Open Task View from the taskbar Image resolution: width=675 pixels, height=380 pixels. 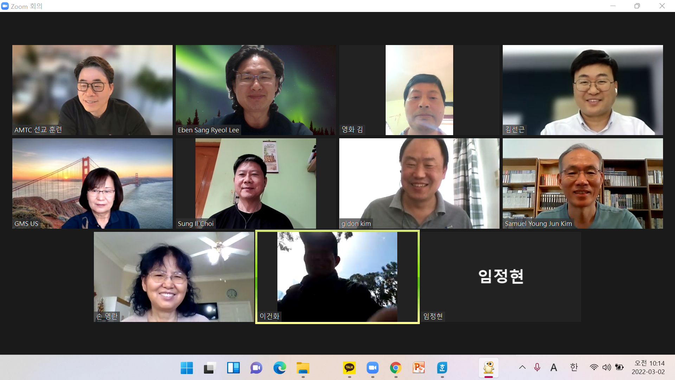(x=210, y=368)
